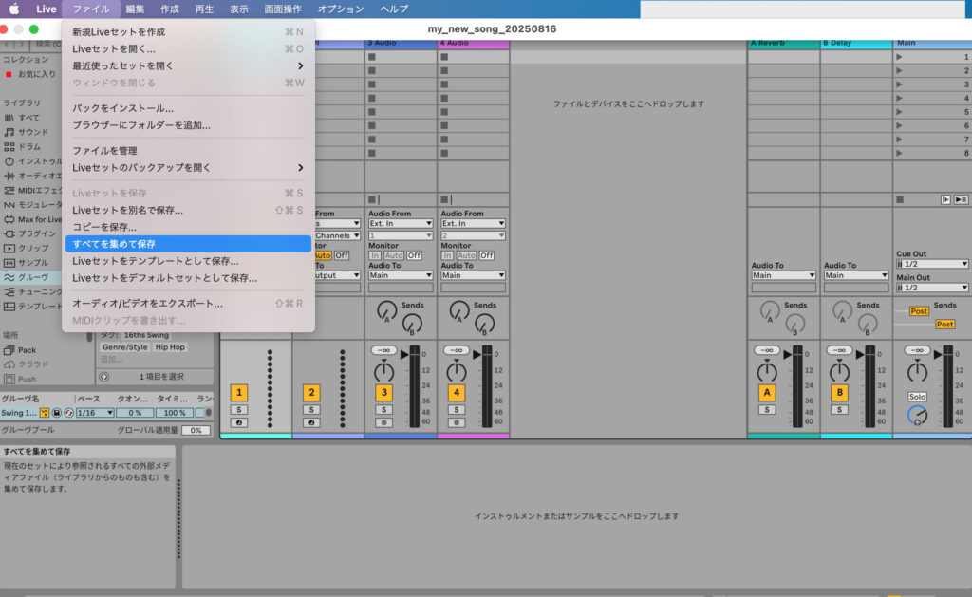Solo track 3 with S button
This screenshot has width=972, height=597.
pos(383,410)
